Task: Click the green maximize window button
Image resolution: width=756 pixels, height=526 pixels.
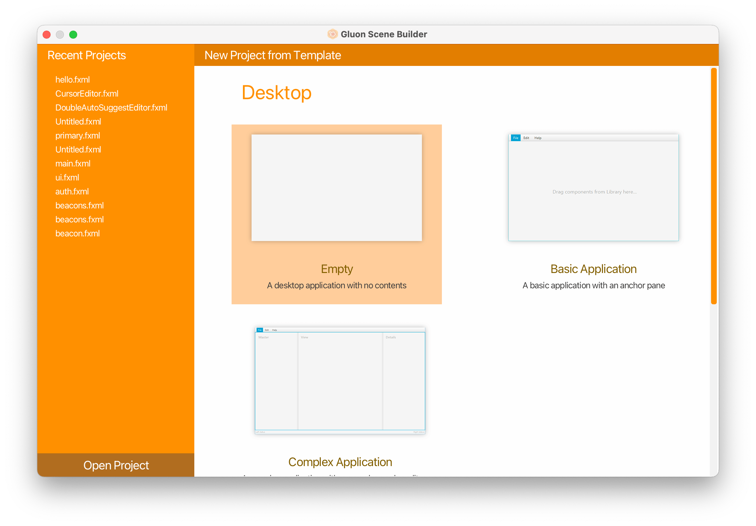Action: coord(73,35)
